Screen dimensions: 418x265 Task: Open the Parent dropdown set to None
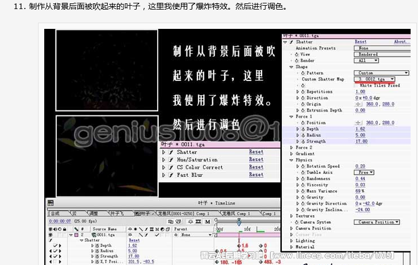(x=196, y=235)
